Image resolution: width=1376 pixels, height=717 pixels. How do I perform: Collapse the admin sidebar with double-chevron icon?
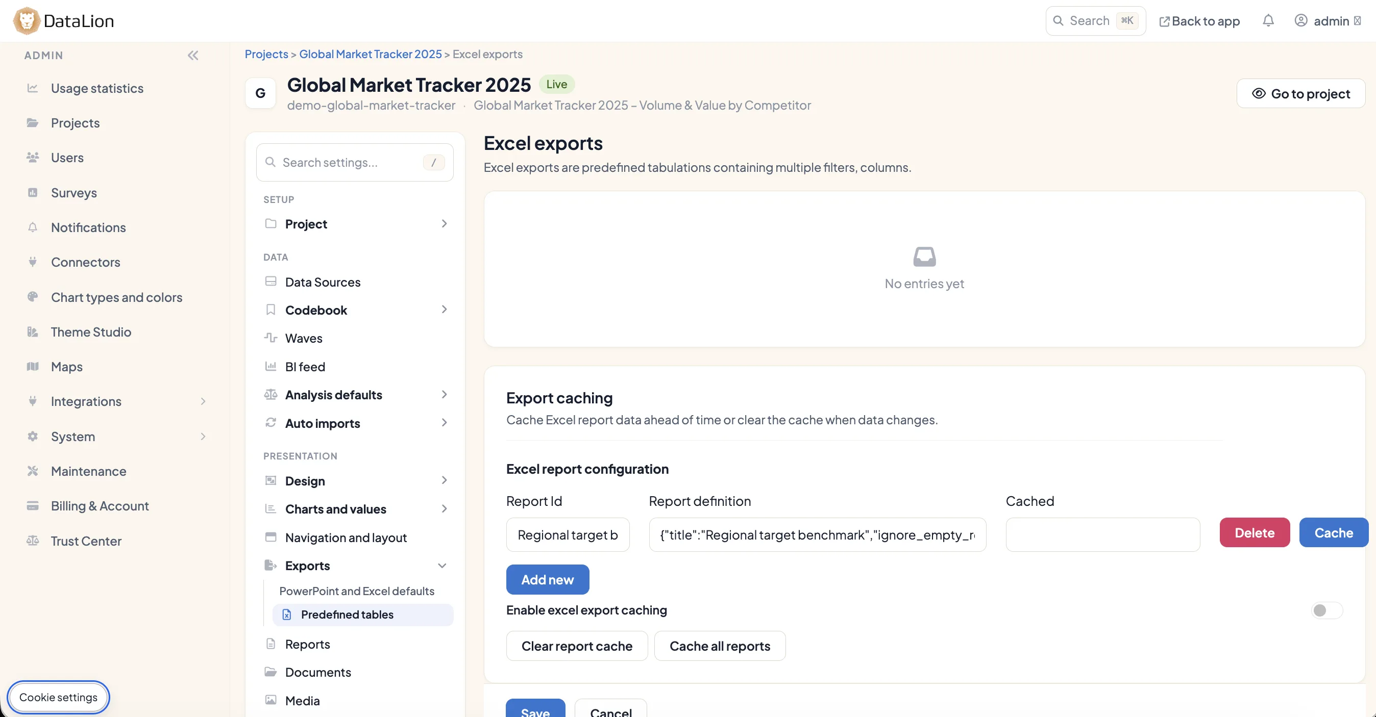click(x=193, y=56)
